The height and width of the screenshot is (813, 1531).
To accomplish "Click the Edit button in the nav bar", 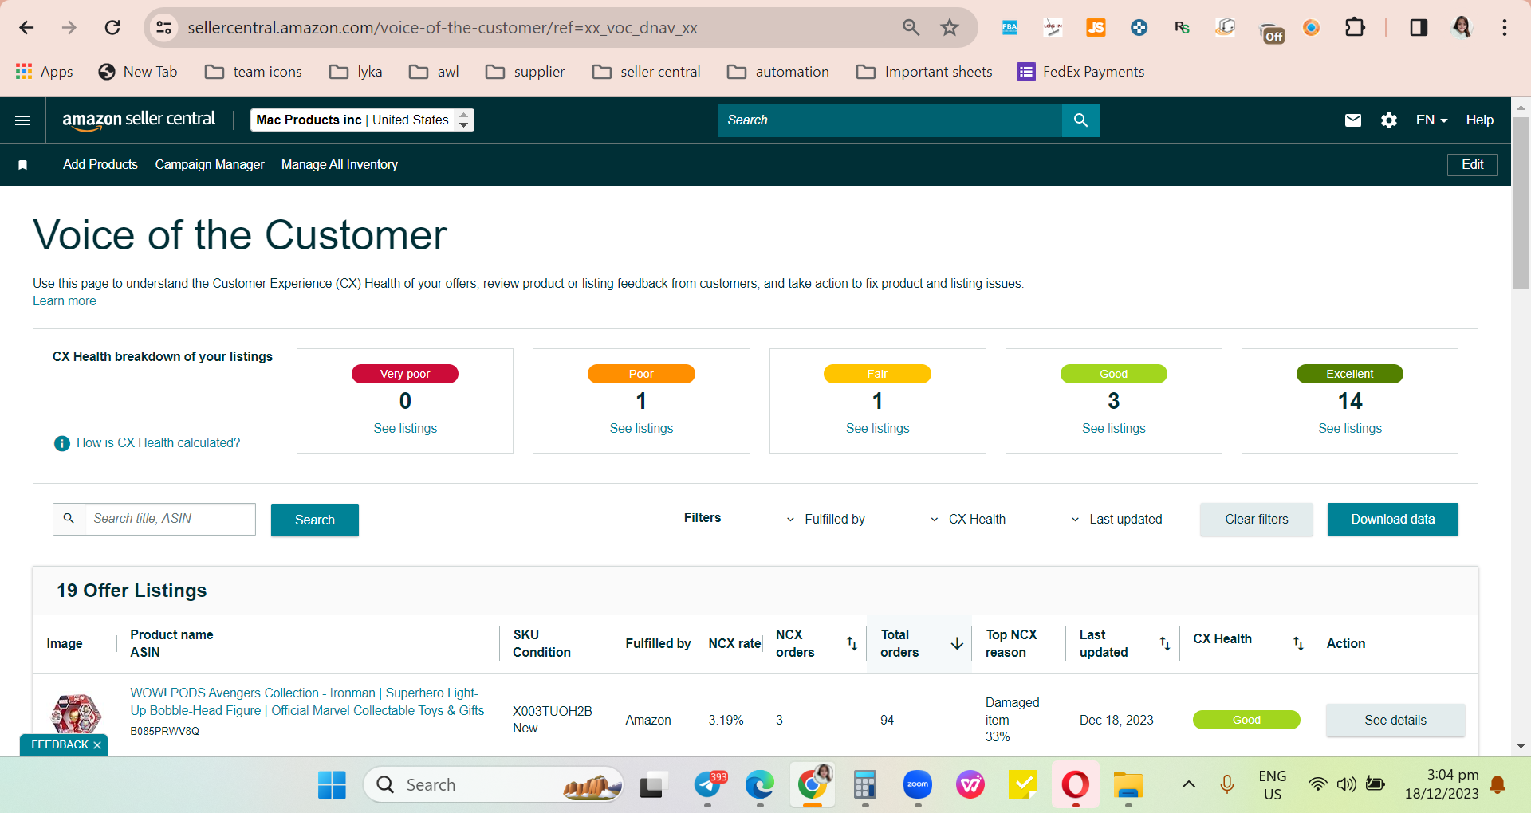I will pyautogui.click(x=1472, y=165).
